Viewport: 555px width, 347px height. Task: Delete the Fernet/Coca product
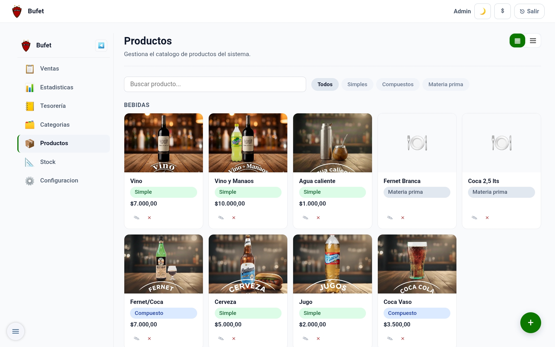pos(149,339)
